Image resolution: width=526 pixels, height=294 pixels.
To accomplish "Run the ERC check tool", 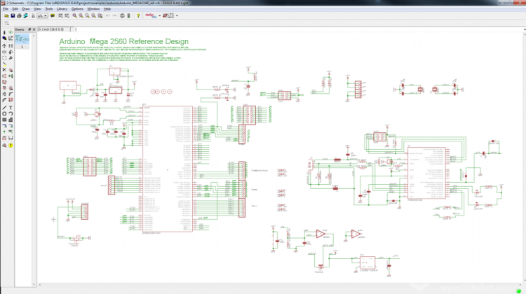I will click(4, 146).
